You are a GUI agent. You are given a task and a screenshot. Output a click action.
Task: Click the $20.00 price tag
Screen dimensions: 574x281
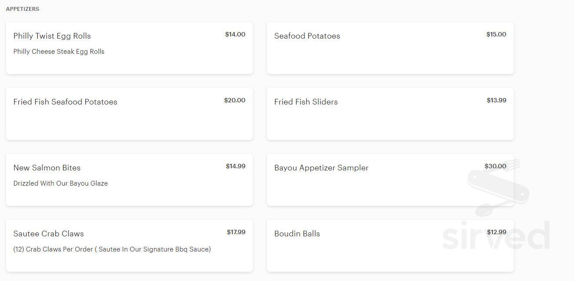click(x=235, y=100)
